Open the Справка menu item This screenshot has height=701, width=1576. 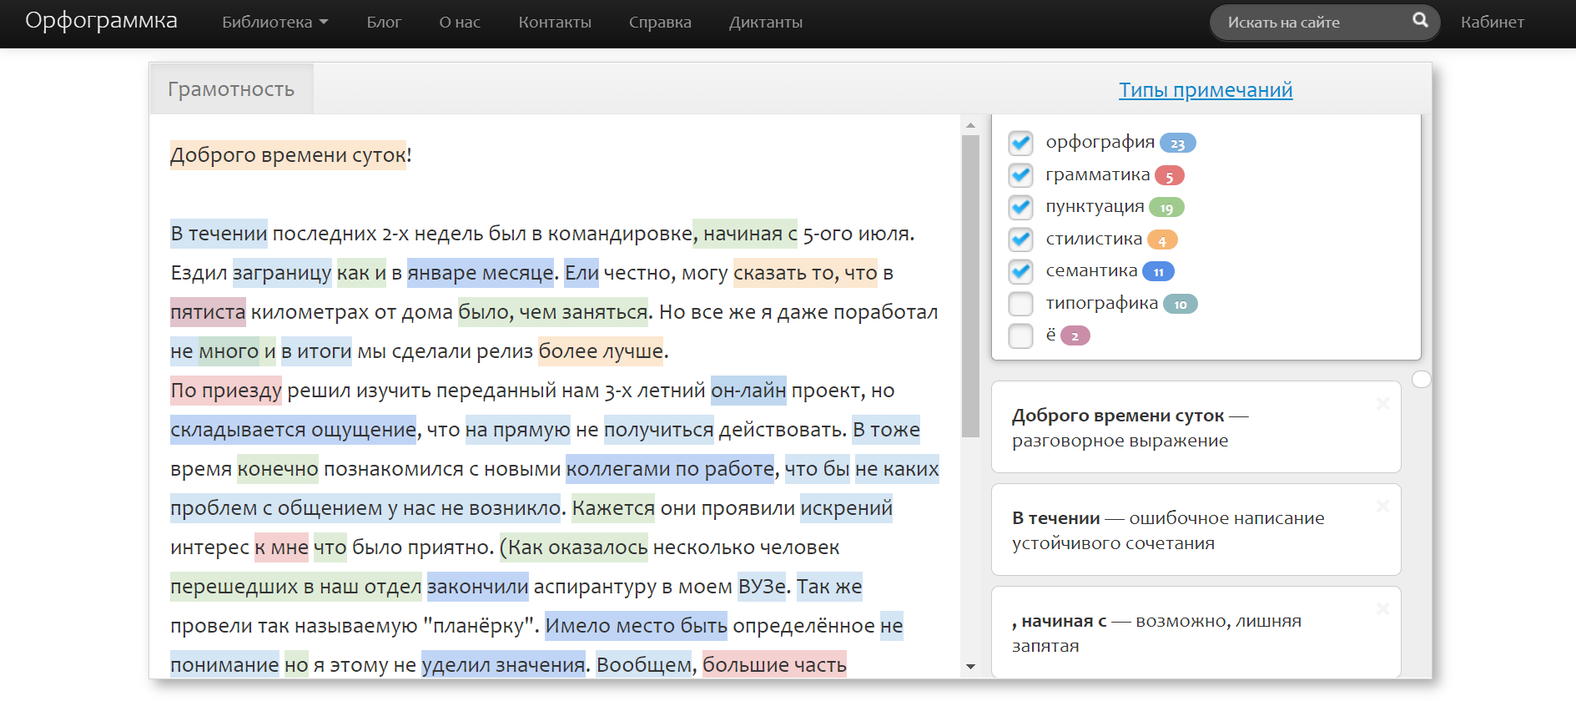click(660, 23)
